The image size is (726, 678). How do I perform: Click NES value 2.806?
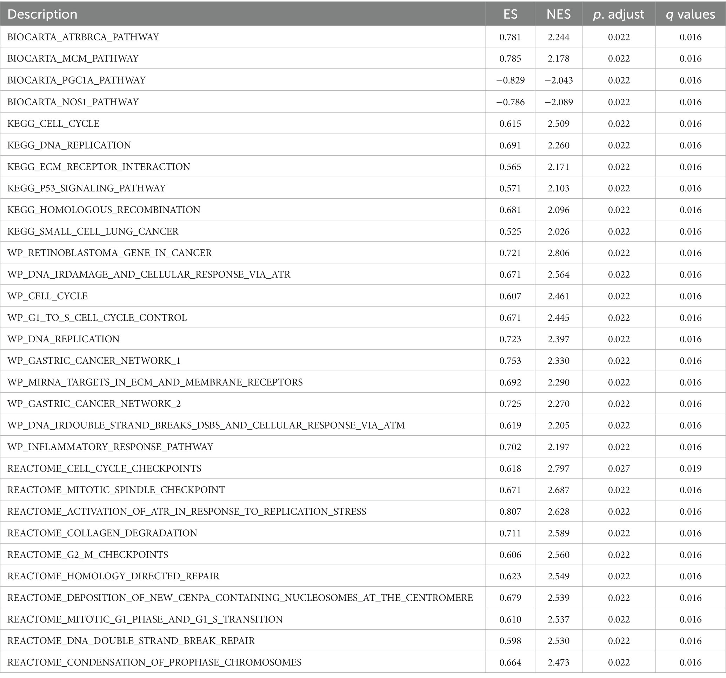[x=558, y=253]
